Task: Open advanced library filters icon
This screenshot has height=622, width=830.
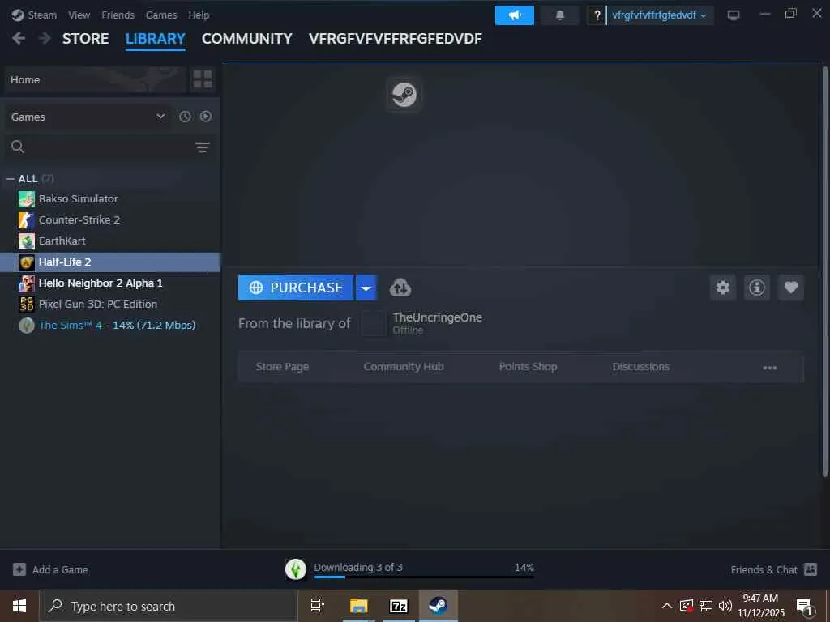Action: pyautogui.click(x=202, y=147)
